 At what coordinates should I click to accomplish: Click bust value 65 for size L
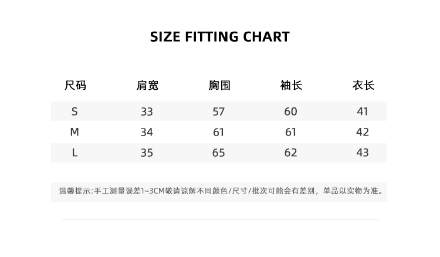click(x=219, y=153)
